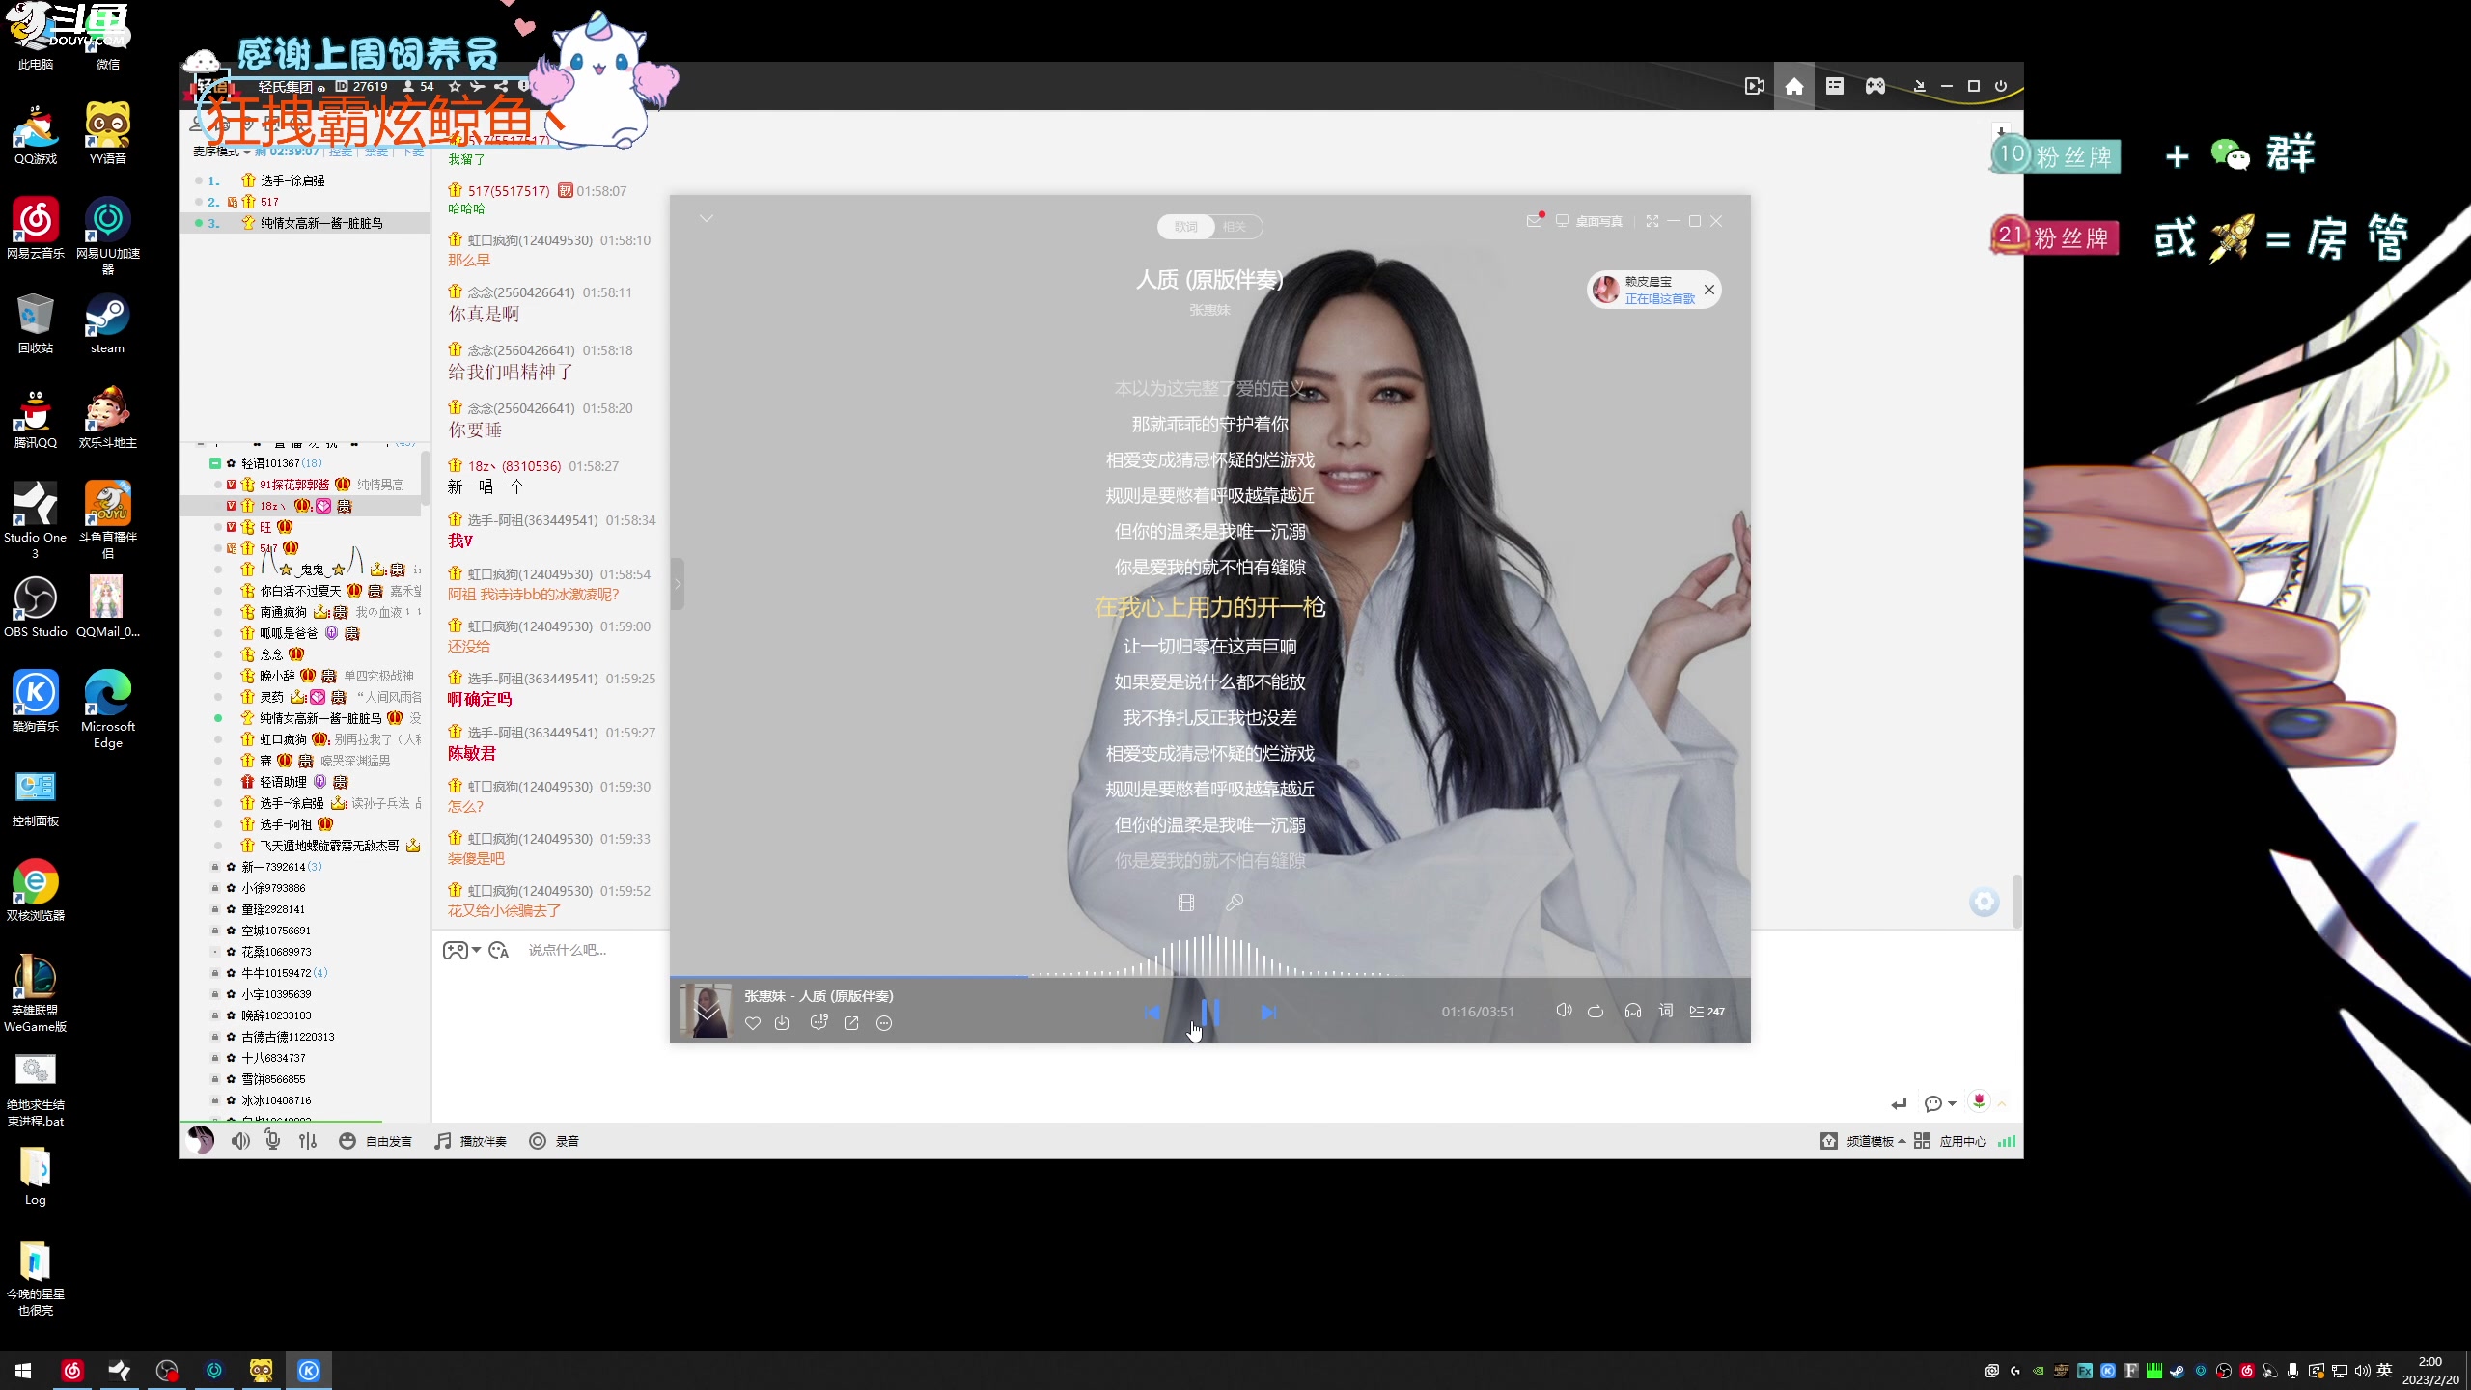Skip to next track in Kugou
This screenshot has width=2471, height=1390.
[1268, 1013]
